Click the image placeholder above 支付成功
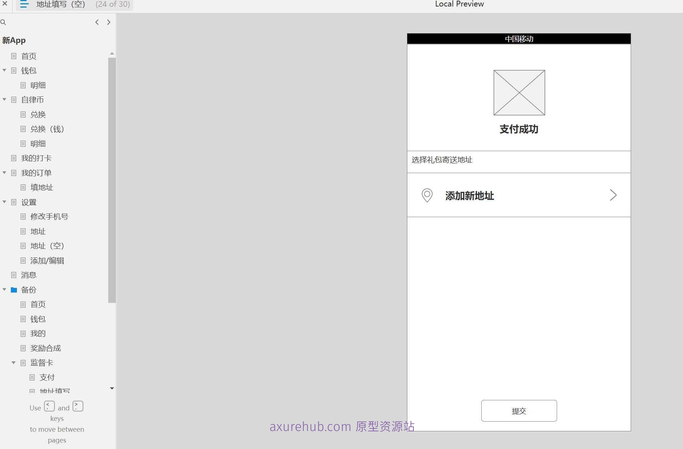This screenshot has height=449, width=683. 519,92
